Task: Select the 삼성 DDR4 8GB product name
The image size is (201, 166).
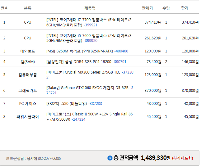Action: point(79,62)
